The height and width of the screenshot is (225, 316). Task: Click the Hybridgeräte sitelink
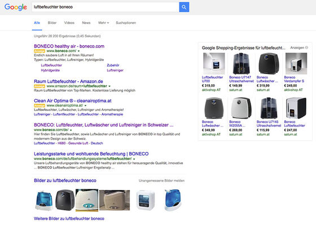pyautogui.click(x=50, y=70)
